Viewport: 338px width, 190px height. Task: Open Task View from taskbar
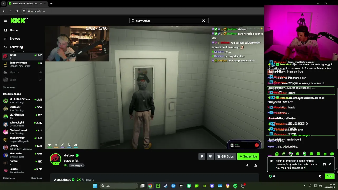click(143, 186)
